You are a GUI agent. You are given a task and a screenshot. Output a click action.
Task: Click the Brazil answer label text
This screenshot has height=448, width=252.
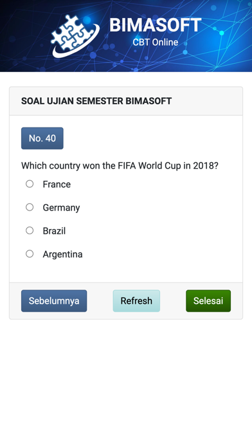point(54,231)
